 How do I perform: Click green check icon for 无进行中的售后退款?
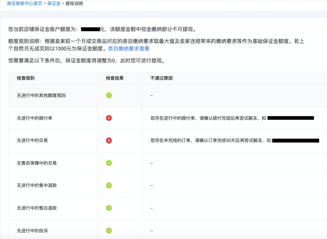109,208
